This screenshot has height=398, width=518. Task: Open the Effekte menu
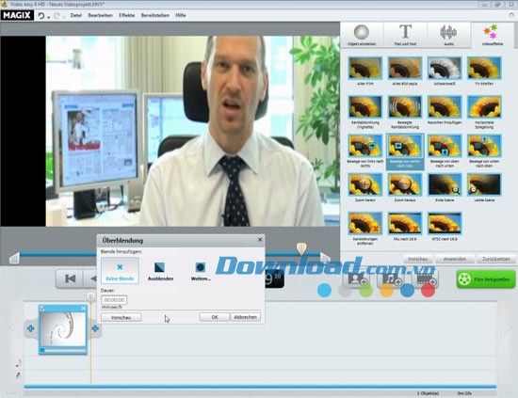click(x=127, y=15)
